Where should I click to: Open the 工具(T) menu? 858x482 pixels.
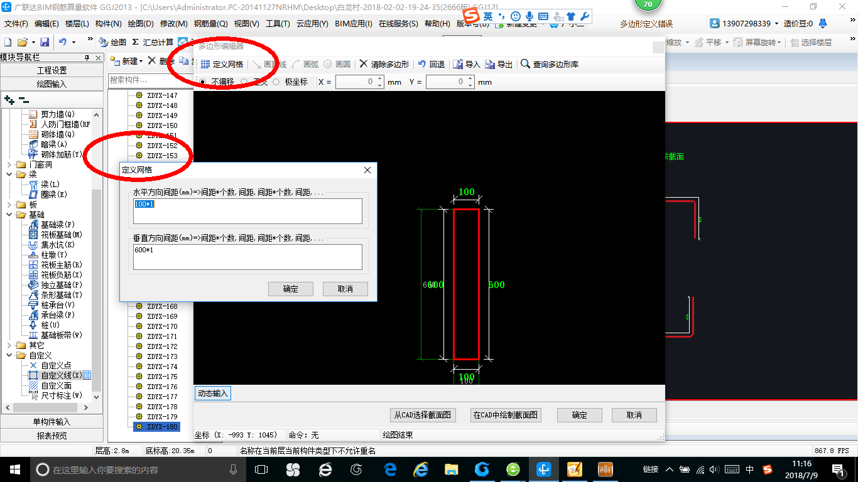tap(278, 24)
